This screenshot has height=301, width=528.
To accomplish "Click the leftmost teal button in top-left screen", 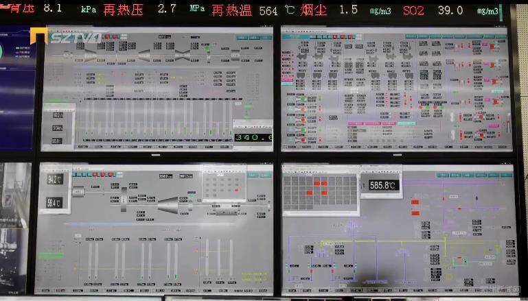I will (x=242, y=38).
